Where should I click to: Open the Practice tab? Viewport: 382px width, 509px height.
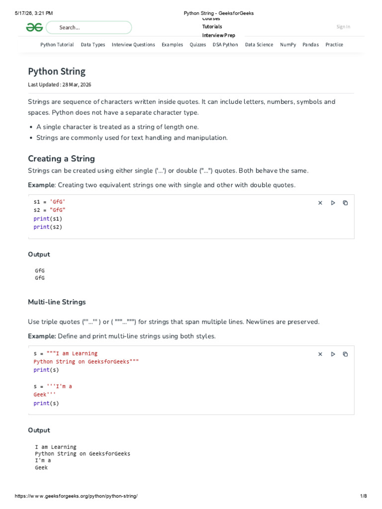click(334, 44)
